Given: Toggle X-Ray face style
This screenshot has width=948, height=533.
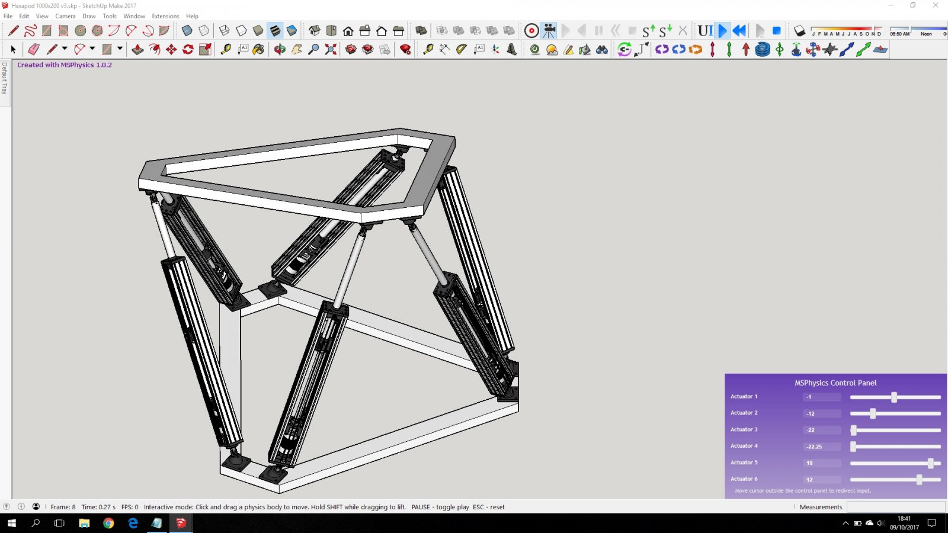Looking at the screenshot, I should 187,31.
